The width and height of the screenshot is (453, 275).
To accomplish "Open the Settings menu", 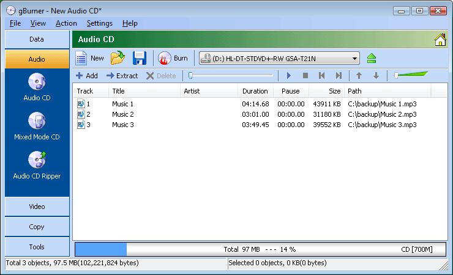I will [x=99, y=23].
